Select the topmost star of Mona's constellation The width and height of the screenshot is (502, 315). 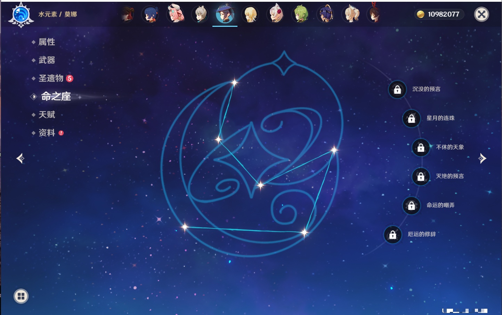click(234, 82)
